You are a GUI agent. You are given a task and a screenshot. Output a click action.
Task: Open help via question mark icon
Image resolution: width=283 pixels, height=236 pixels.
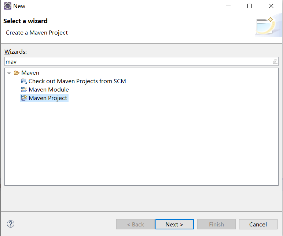pyautogui.click(x=11, y=224)
